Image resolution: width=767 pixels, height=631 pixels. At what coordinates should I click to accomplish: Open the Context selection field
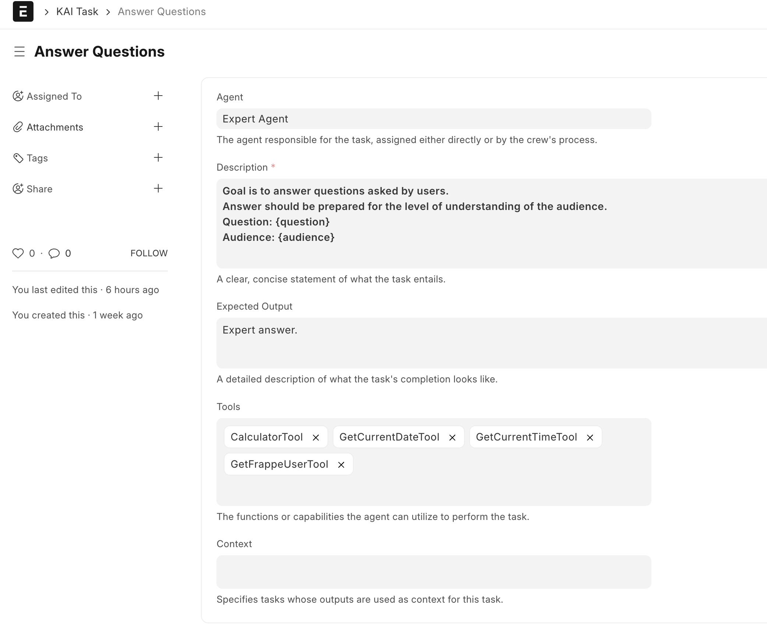click(434, 572)
